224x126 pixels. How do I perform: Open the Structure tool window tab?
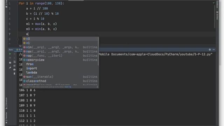point(6,103)
